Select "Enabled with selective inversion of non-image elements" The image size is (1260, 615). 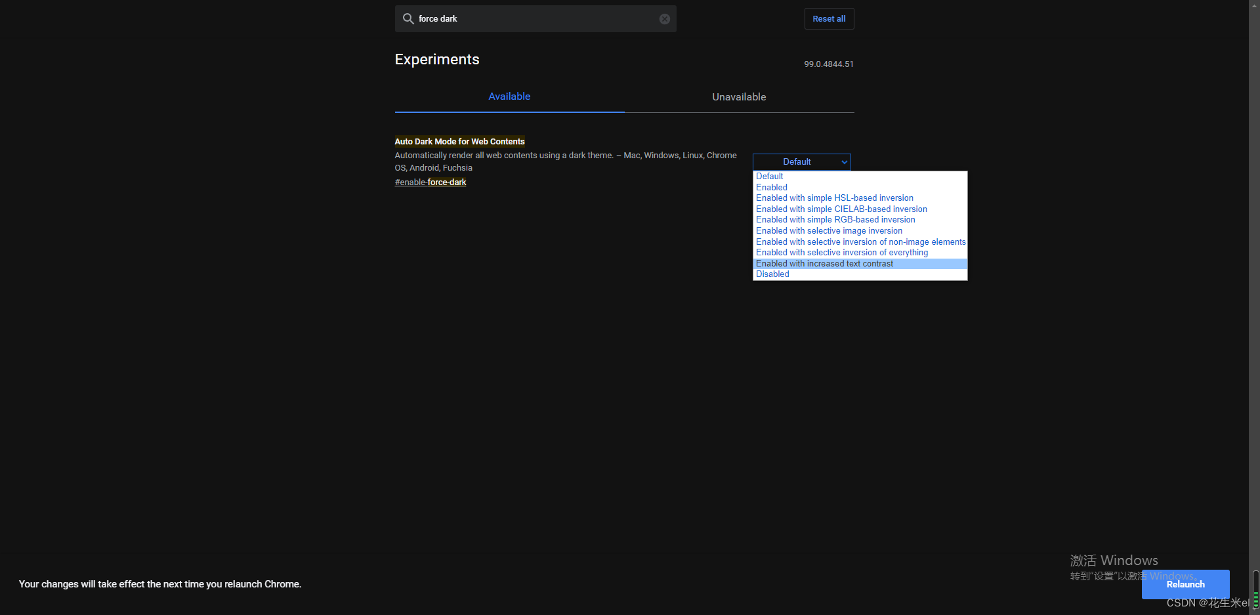click(860, 242)
